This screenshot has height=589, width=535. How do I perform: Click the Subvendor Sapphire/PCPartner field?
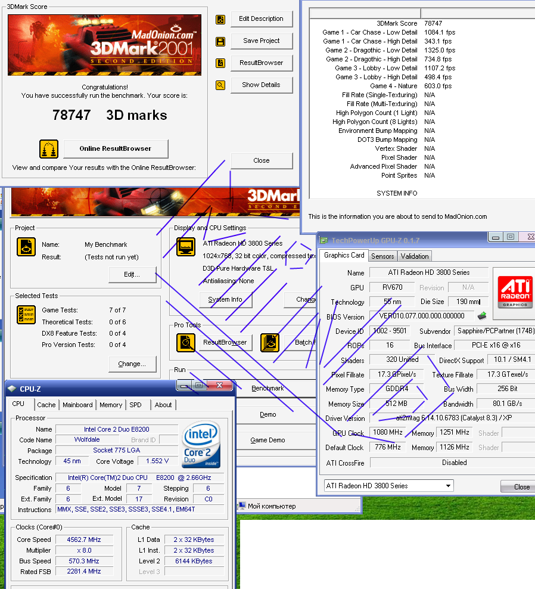pyautogui.click(x=495, y=331)
